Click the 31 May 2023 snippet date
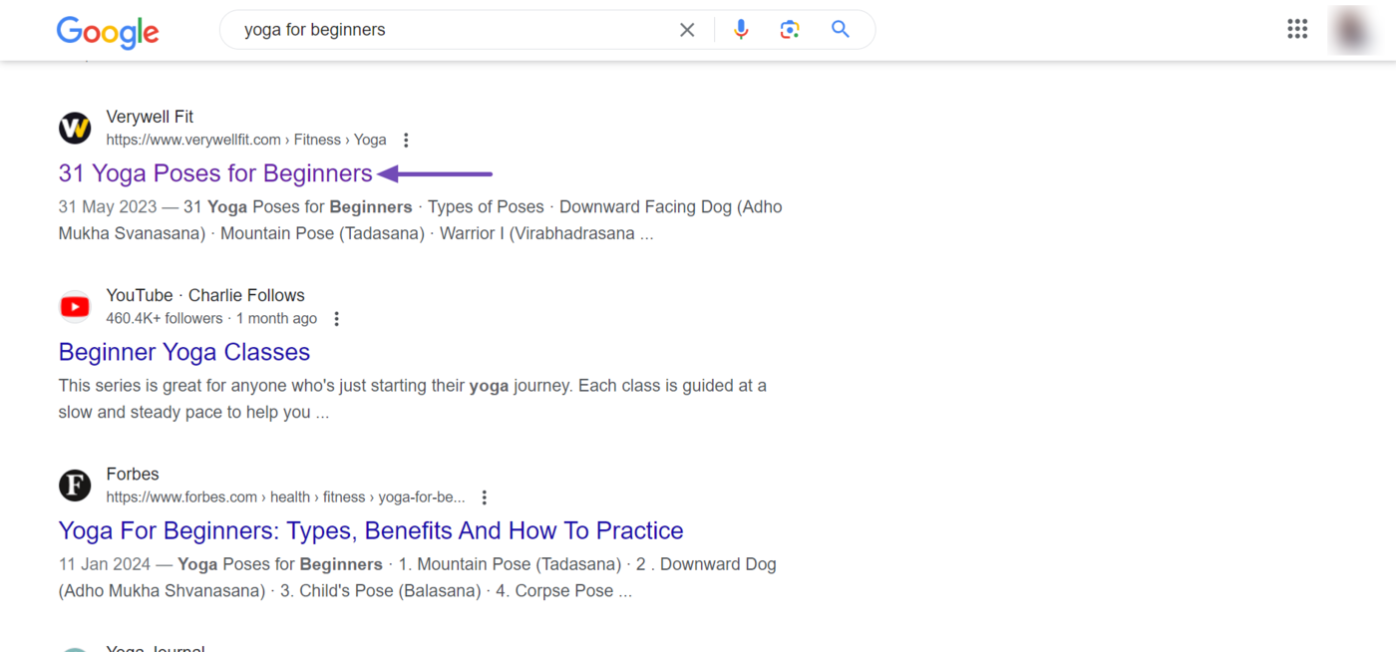Screen dimensions: 1396x652 pos(108,207)
